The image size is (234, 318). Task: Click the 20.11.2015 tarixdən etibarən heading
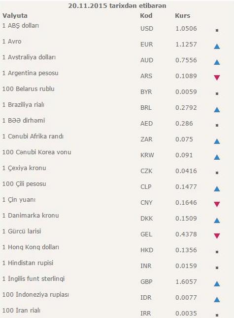pos(117,5)
